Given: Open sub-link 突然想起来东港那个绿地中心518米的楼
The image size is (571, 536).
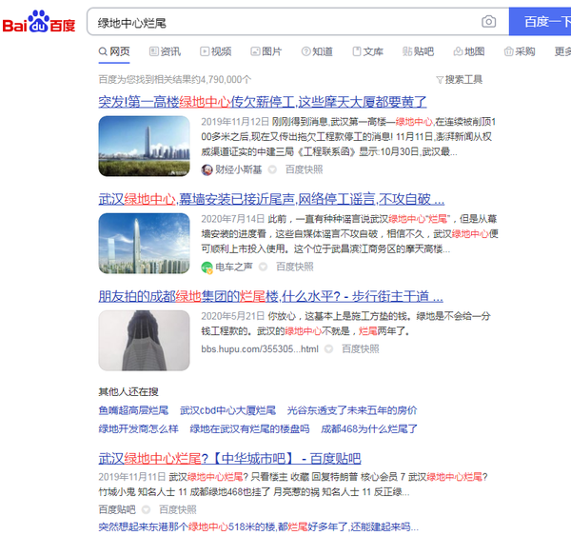Looking at the screenshot, I should click(x=259, y=526).
